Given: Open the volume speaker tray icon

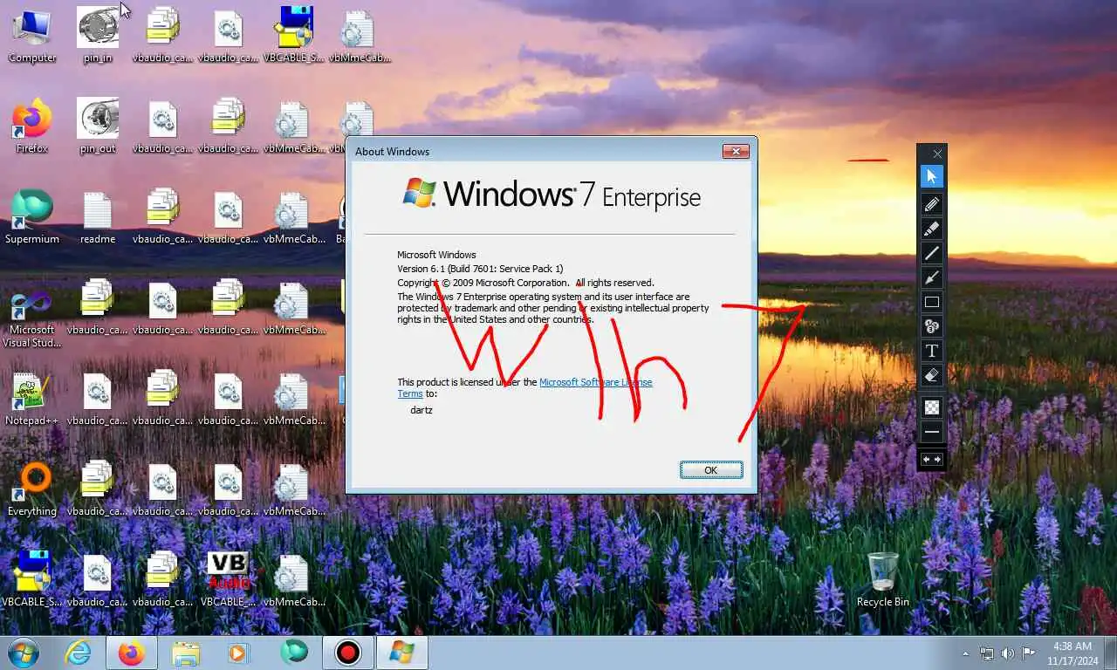Looking at the screenshot, I should pyautogui.click(x=1008, y=653).
